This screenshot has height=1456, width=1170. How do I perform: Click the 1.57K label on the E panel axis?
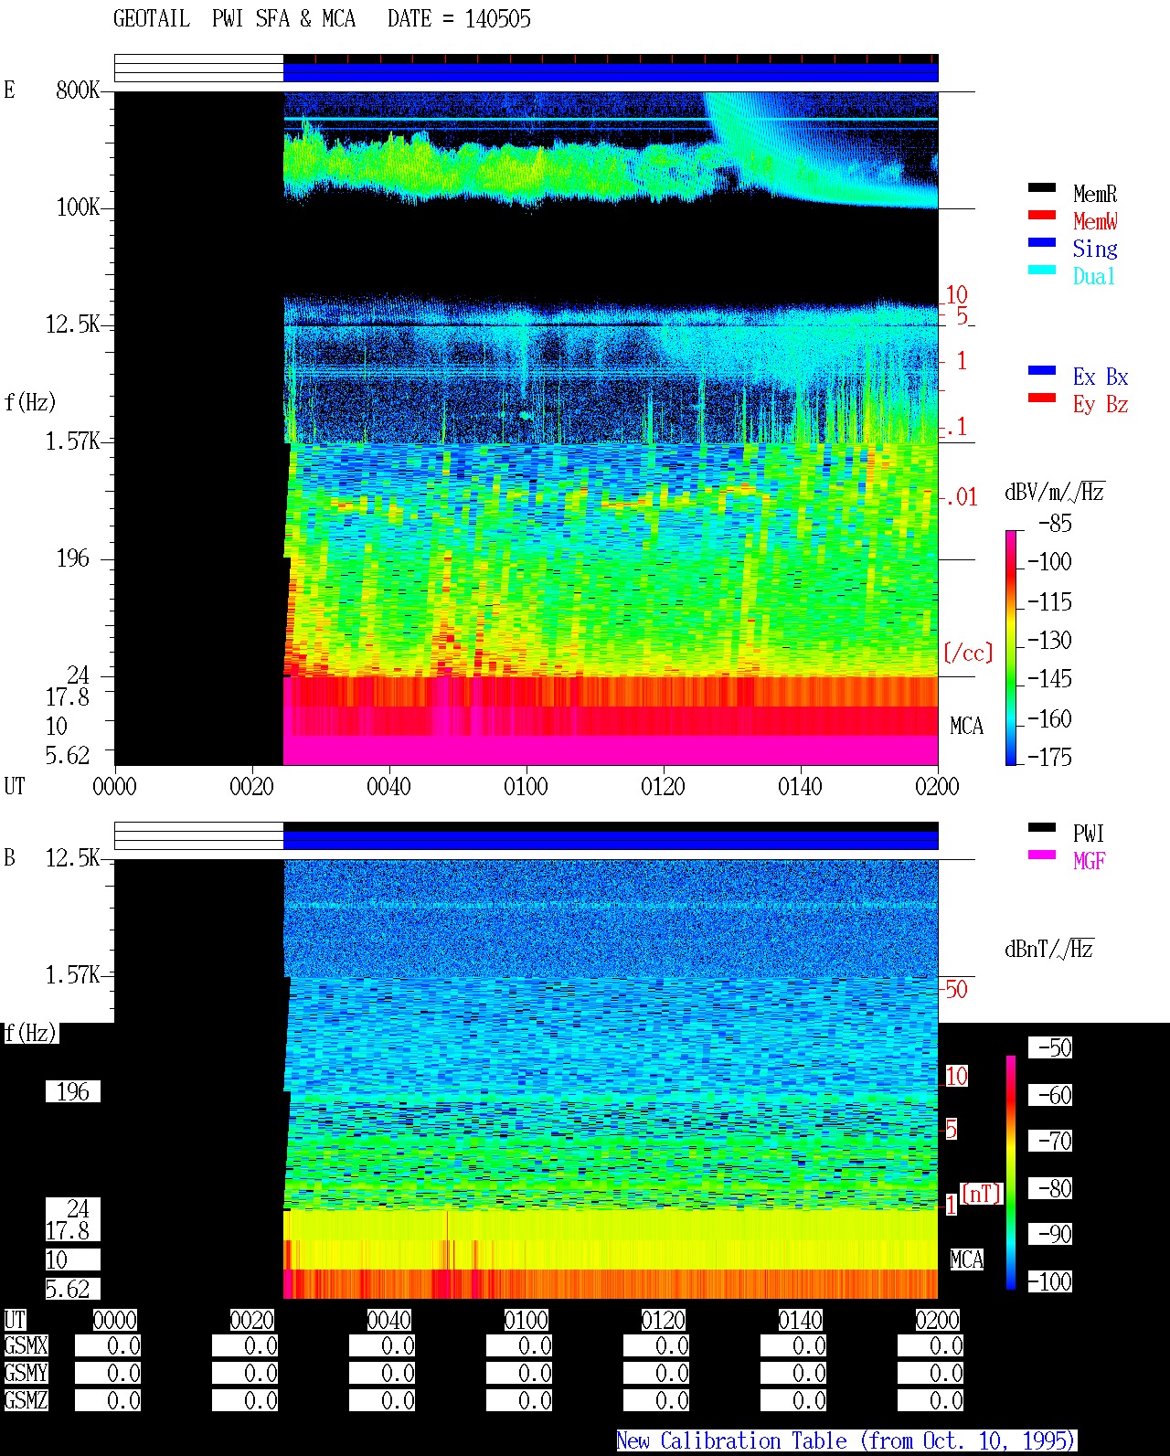pyautogui.click(x=73, y=441)
